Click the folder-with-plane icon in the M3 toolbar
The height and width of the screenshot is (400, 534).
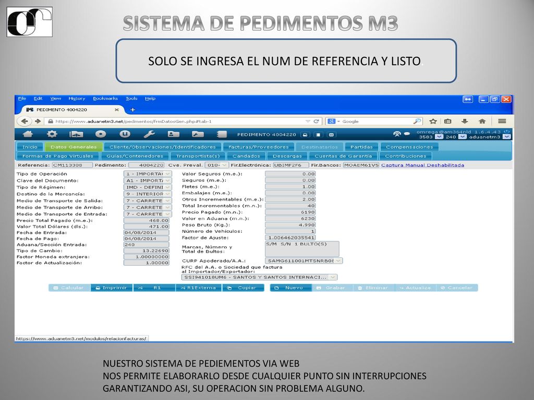coord(76,134)
